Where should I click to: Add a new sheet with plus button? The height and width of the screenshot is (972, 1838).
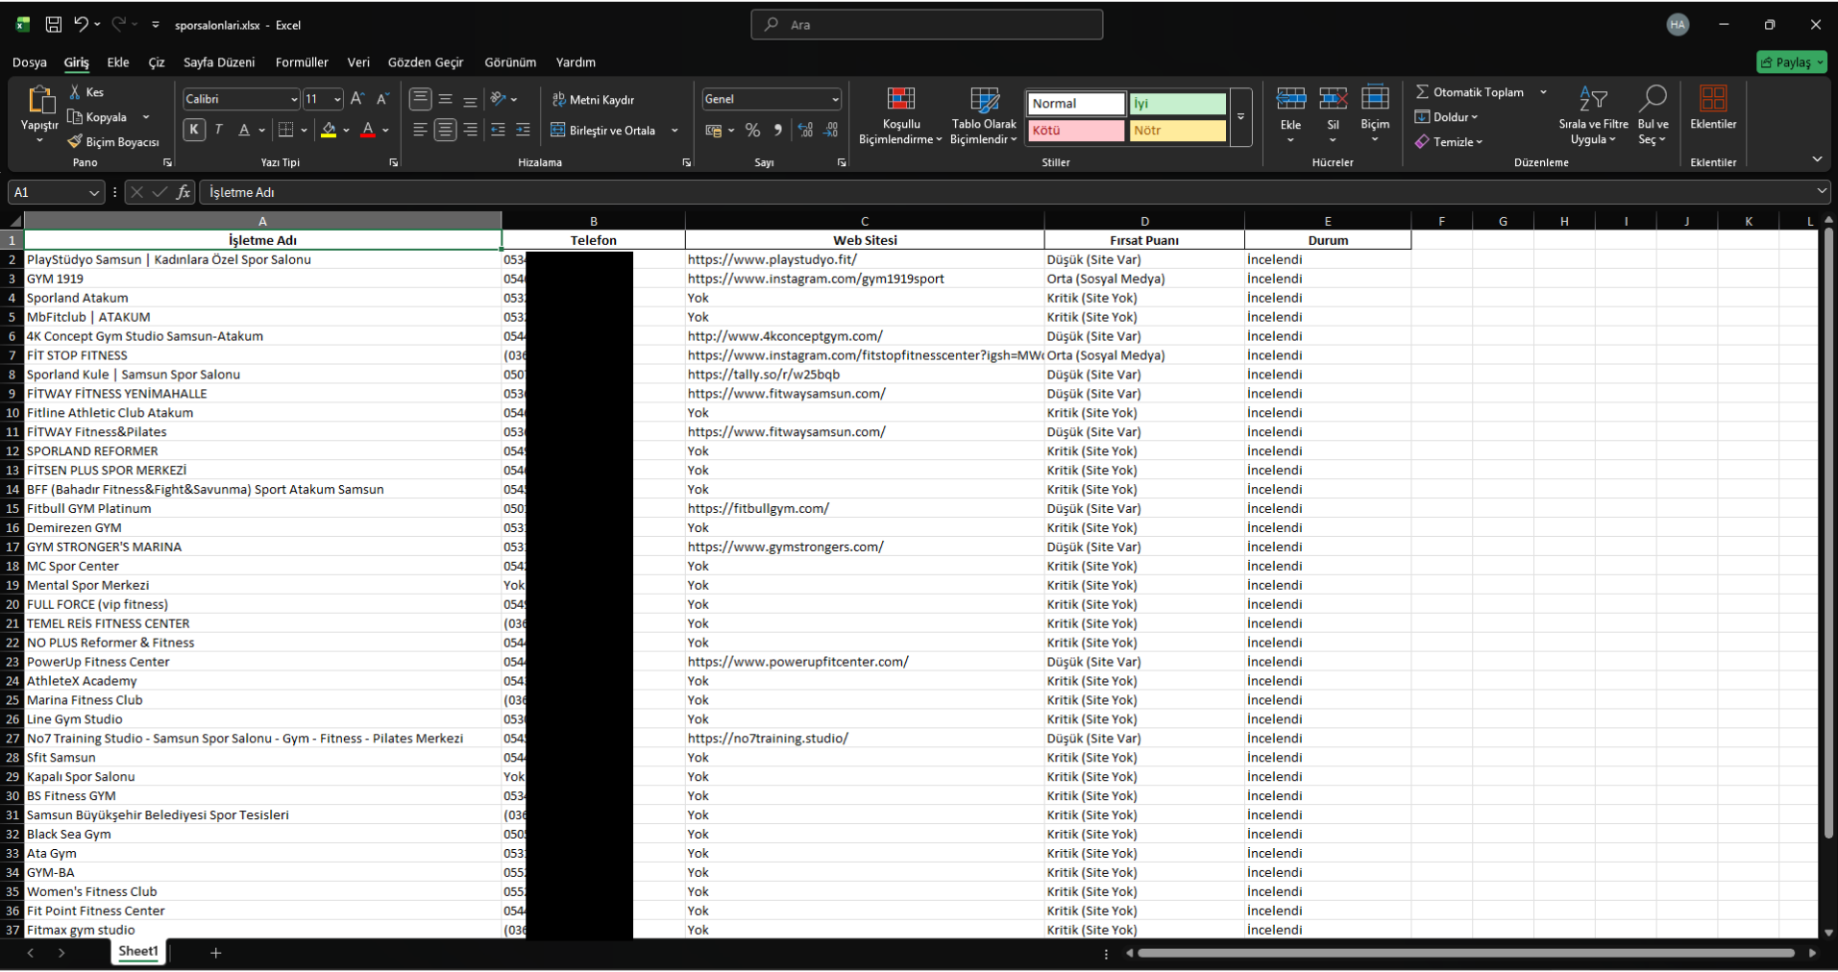coord(216,953)
